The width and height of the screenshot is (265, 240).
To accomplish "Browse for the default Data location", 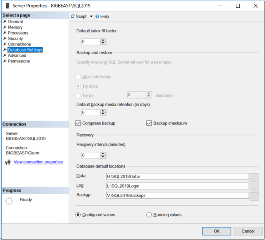I will (254, 178).
